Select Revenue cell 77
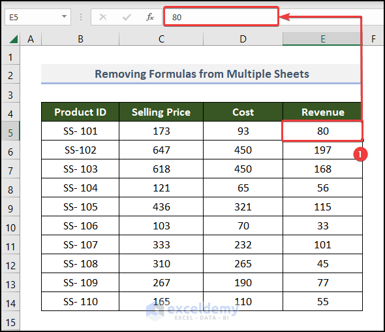This screenshot has height=332, width=385. 322,282
